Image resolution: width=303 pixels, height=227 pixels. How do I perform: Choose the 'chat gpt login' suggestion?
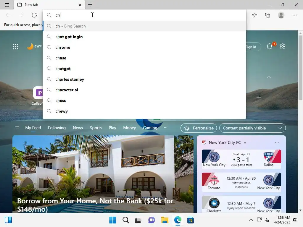tap(144, 37)
